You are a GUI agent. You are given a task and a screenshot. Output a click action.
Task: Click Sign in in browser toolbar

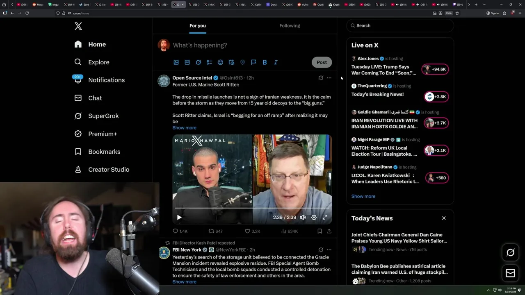tap(492, 13)
